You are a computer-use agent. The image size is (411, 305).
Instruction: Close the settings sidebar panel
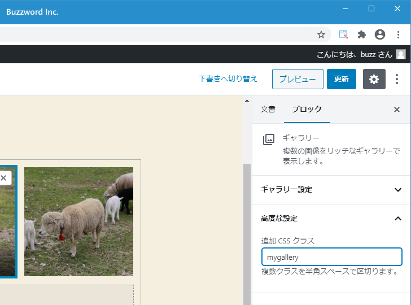(397, 110)
